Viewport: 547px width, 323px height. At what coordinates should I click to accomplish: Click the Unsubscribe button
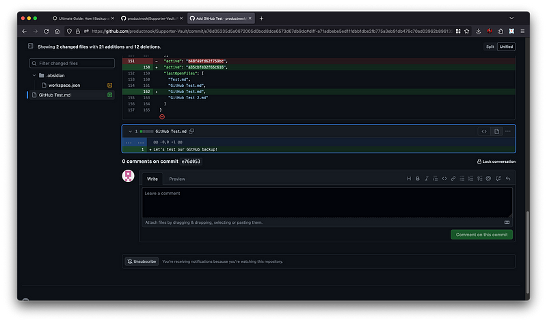(x=142, y=261)
